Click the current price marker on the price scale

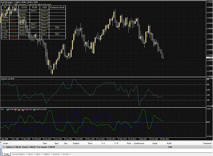pyautogui.click(x=209, y=58)
